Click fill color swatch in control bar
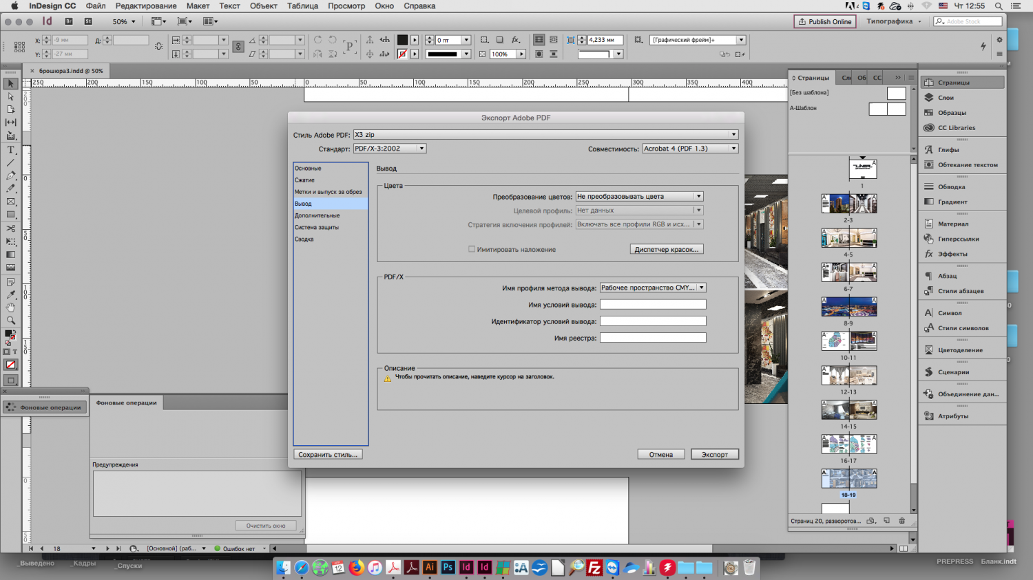 [x=403, y=40]
